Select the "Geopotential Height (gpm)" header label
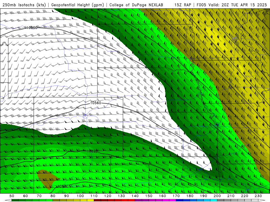 click(78, 5)
